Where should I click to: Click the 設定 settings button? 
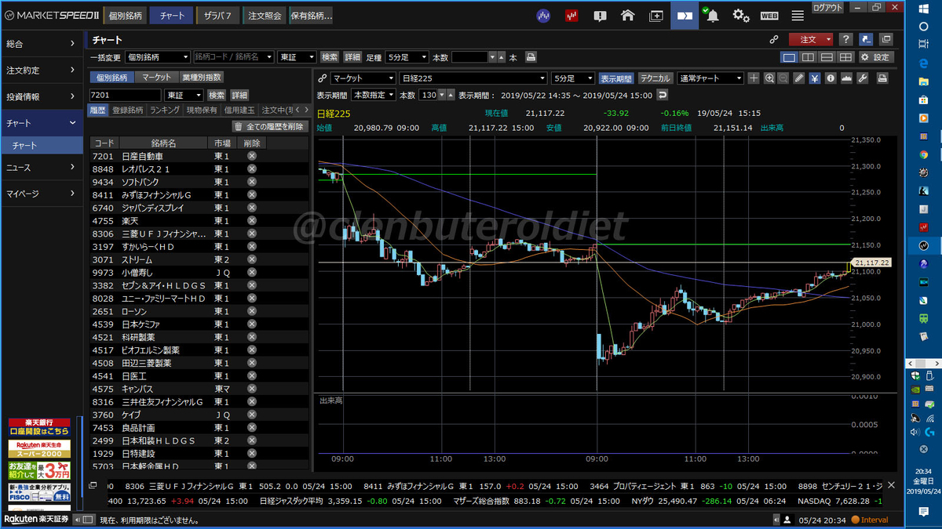click(x=875, y=57)
